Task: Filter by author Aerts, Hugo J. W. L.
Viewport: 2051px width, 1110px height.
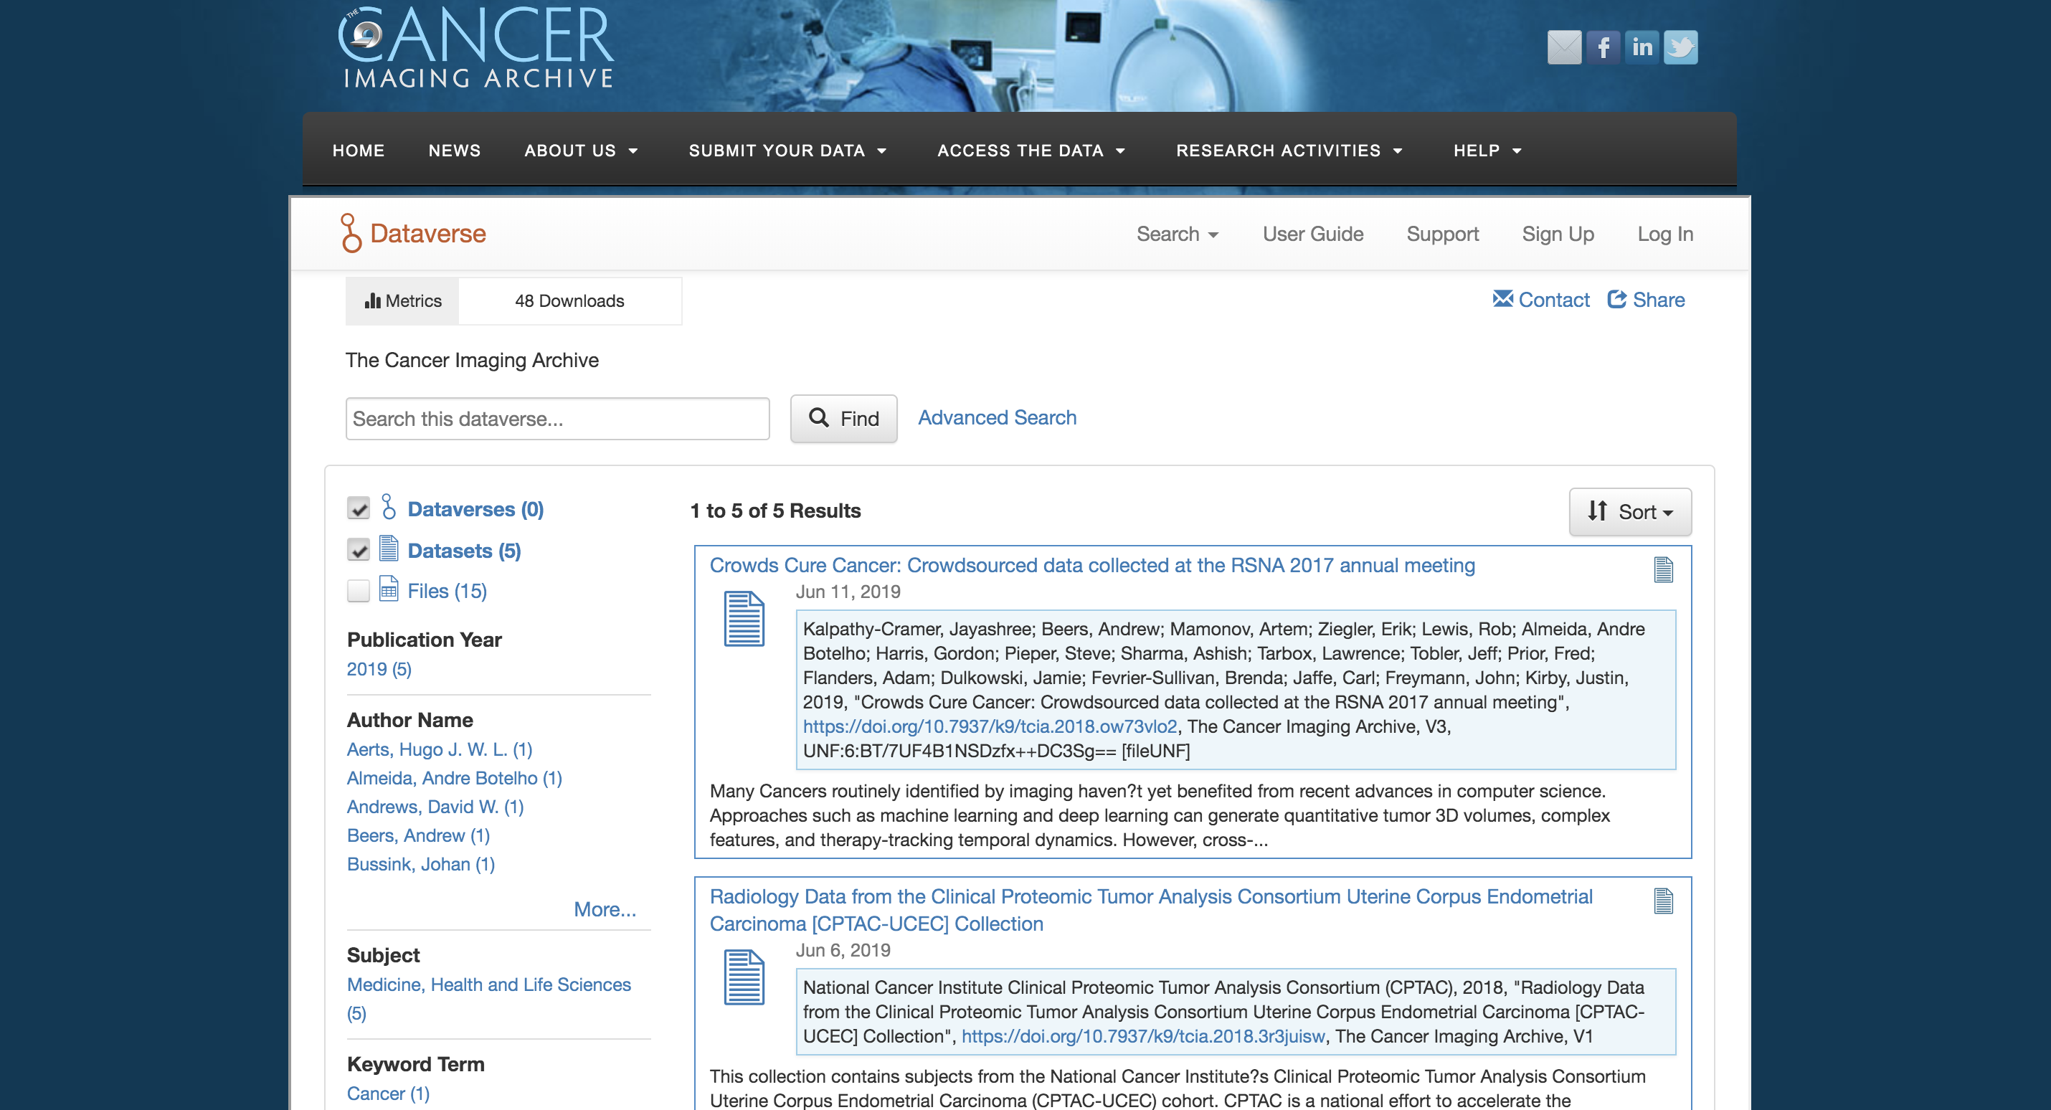Action: click(440, 749)
